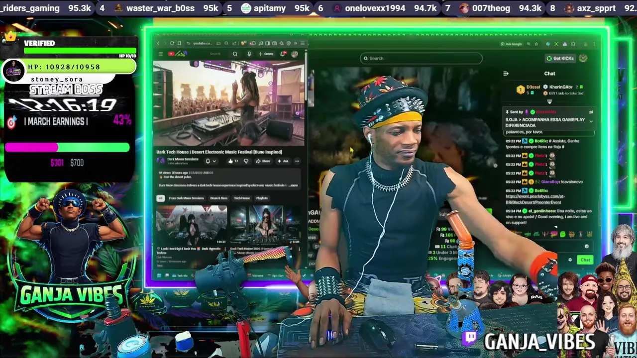Open the Volcano taskbar item
637x358 pixels.
255,275
